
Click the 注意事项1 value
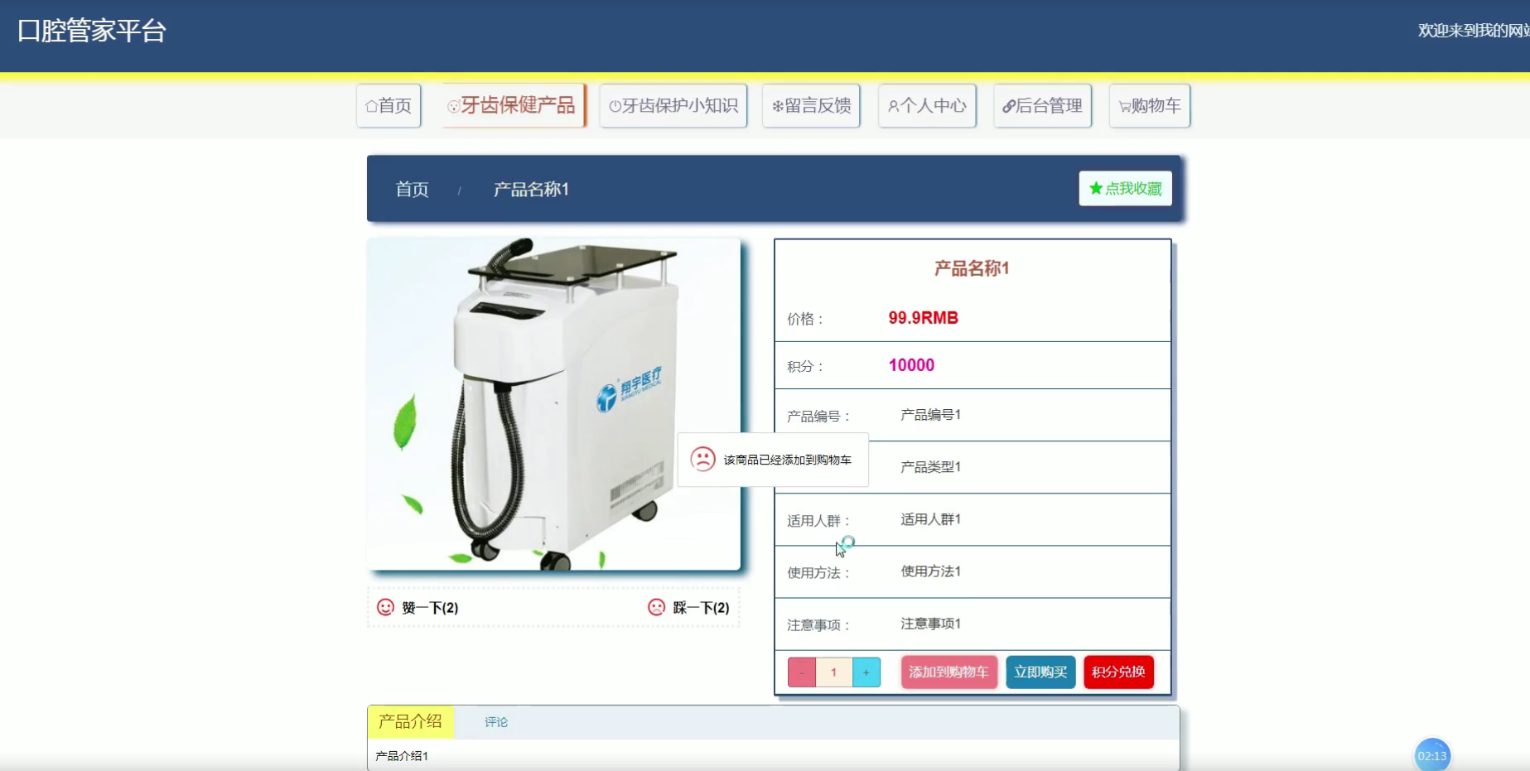(931, 624)
